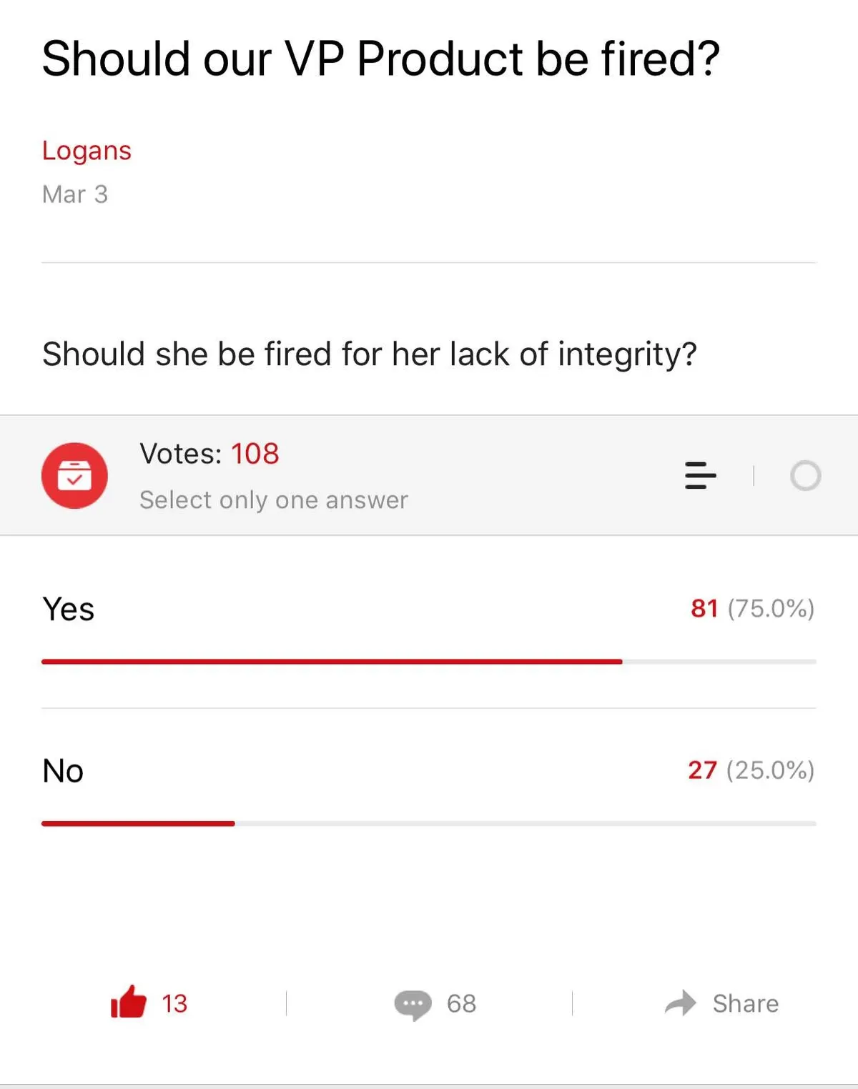The image size is (858, 1089).
Task: Open the poll sort lines icon
Action: pyautogui.click(x=700, y=476)
